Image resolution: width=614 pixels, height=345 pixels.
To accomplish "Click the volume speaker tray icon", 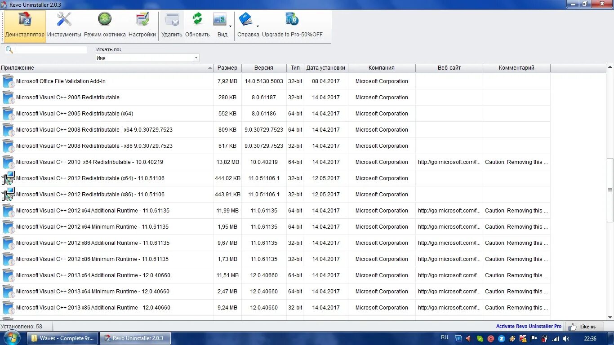I will pos(566,339).
